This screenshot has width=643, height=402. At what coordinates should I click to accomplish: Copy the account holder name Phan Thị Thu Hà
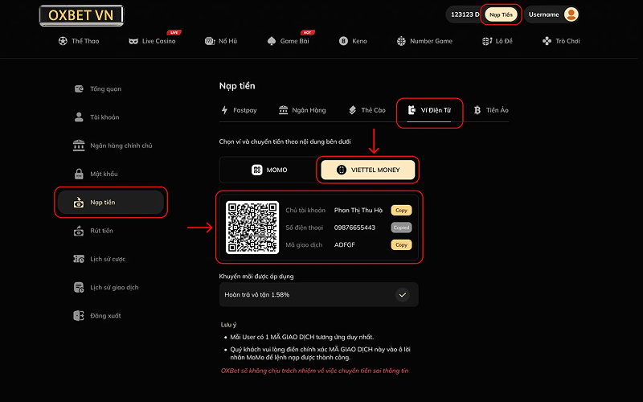click(401, 210)
